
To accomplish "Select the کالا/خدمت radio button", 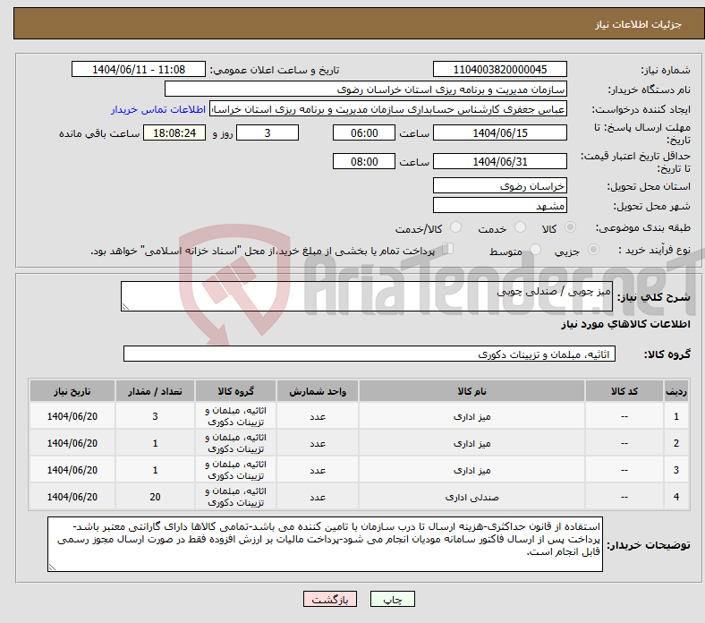I will point(456,227).
